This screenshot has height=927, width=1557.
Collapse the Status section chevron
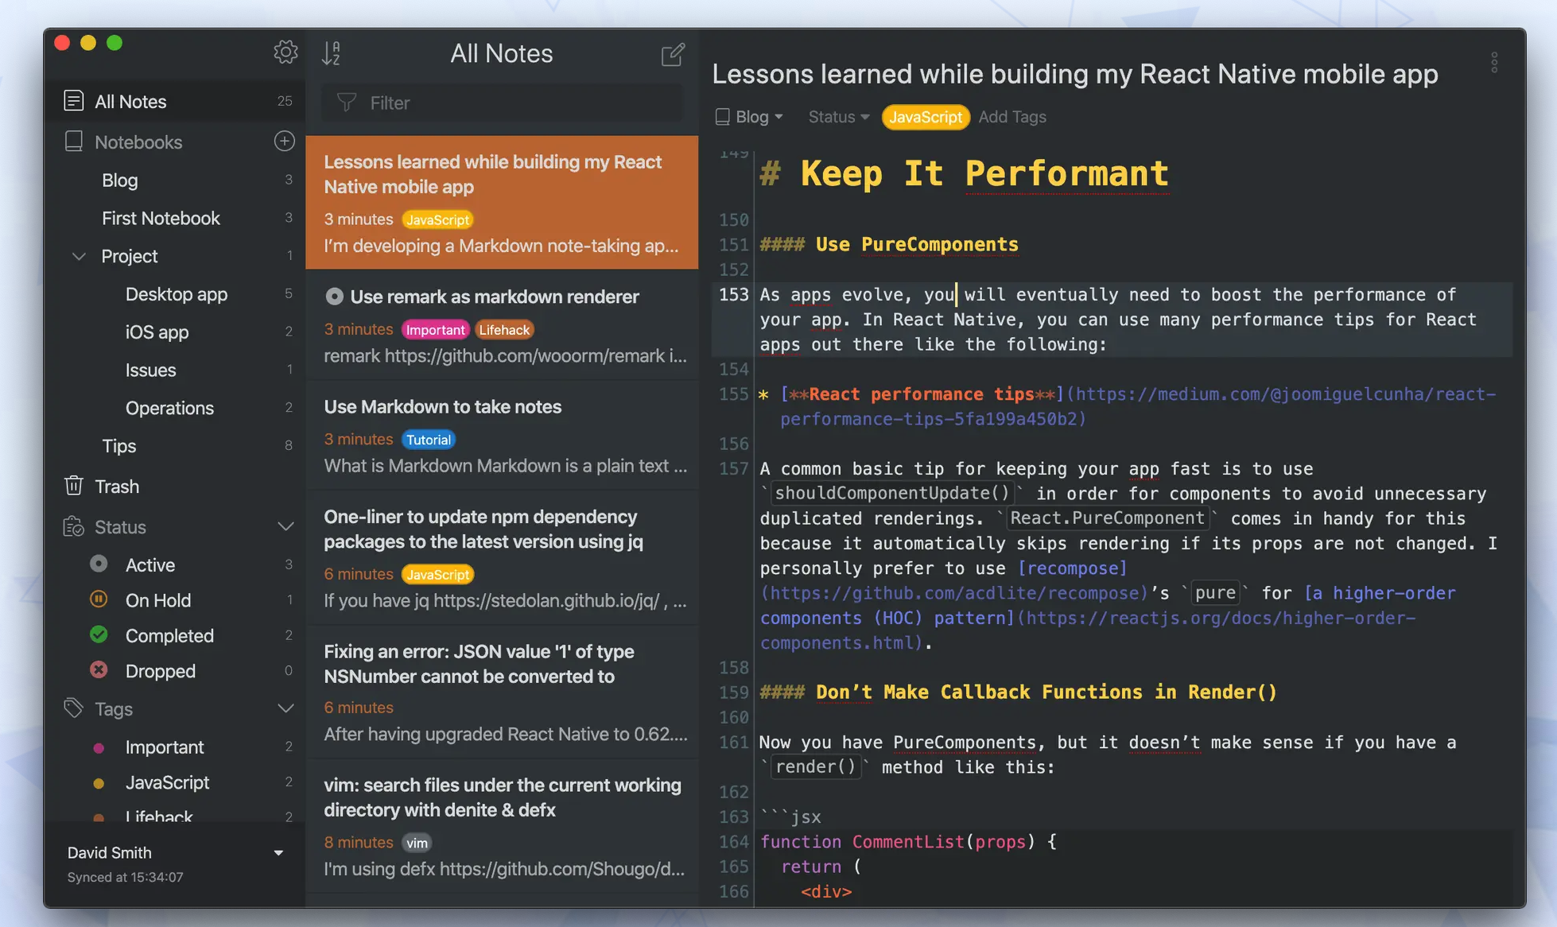[285, 526]
